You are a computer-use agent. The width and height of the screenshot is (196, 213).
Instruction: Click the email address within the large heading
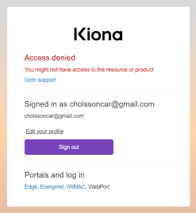pyautogui.click(x=112, y=104)
